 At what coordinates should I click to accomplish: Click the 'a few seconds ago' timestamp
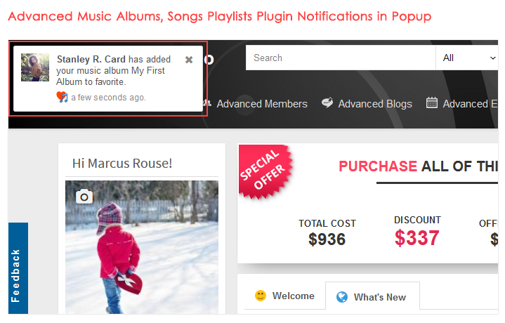pos(109,97)
